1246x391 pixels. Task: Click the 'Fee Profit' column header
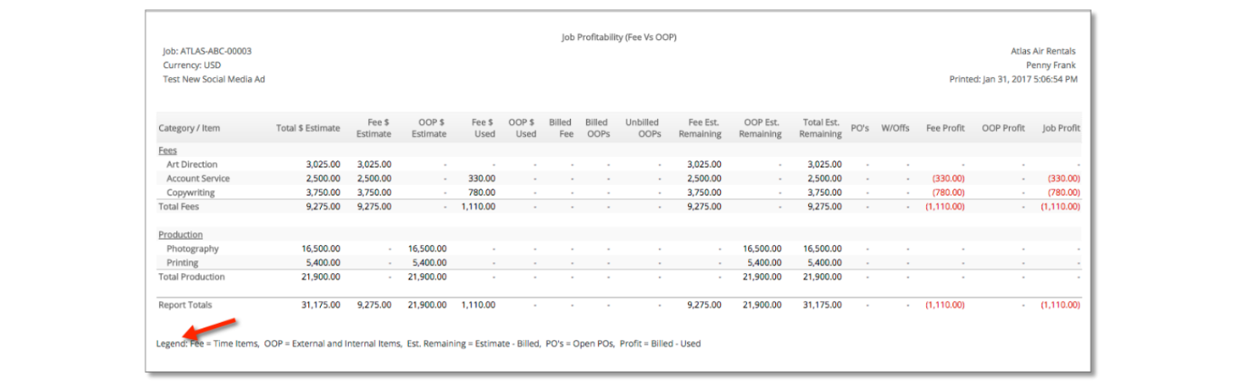[x=945, y=129]
